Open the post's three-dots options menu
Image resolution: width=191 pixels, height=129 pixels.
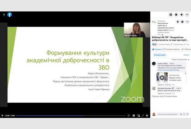[187, 22]
